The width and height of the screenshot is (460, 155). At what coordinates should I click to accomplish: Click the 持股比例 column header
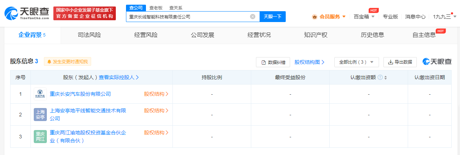point(212,77)
